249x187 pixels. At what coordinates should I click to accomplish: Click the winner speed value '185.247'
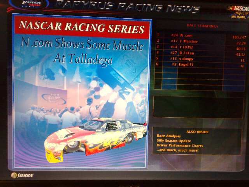239,37
